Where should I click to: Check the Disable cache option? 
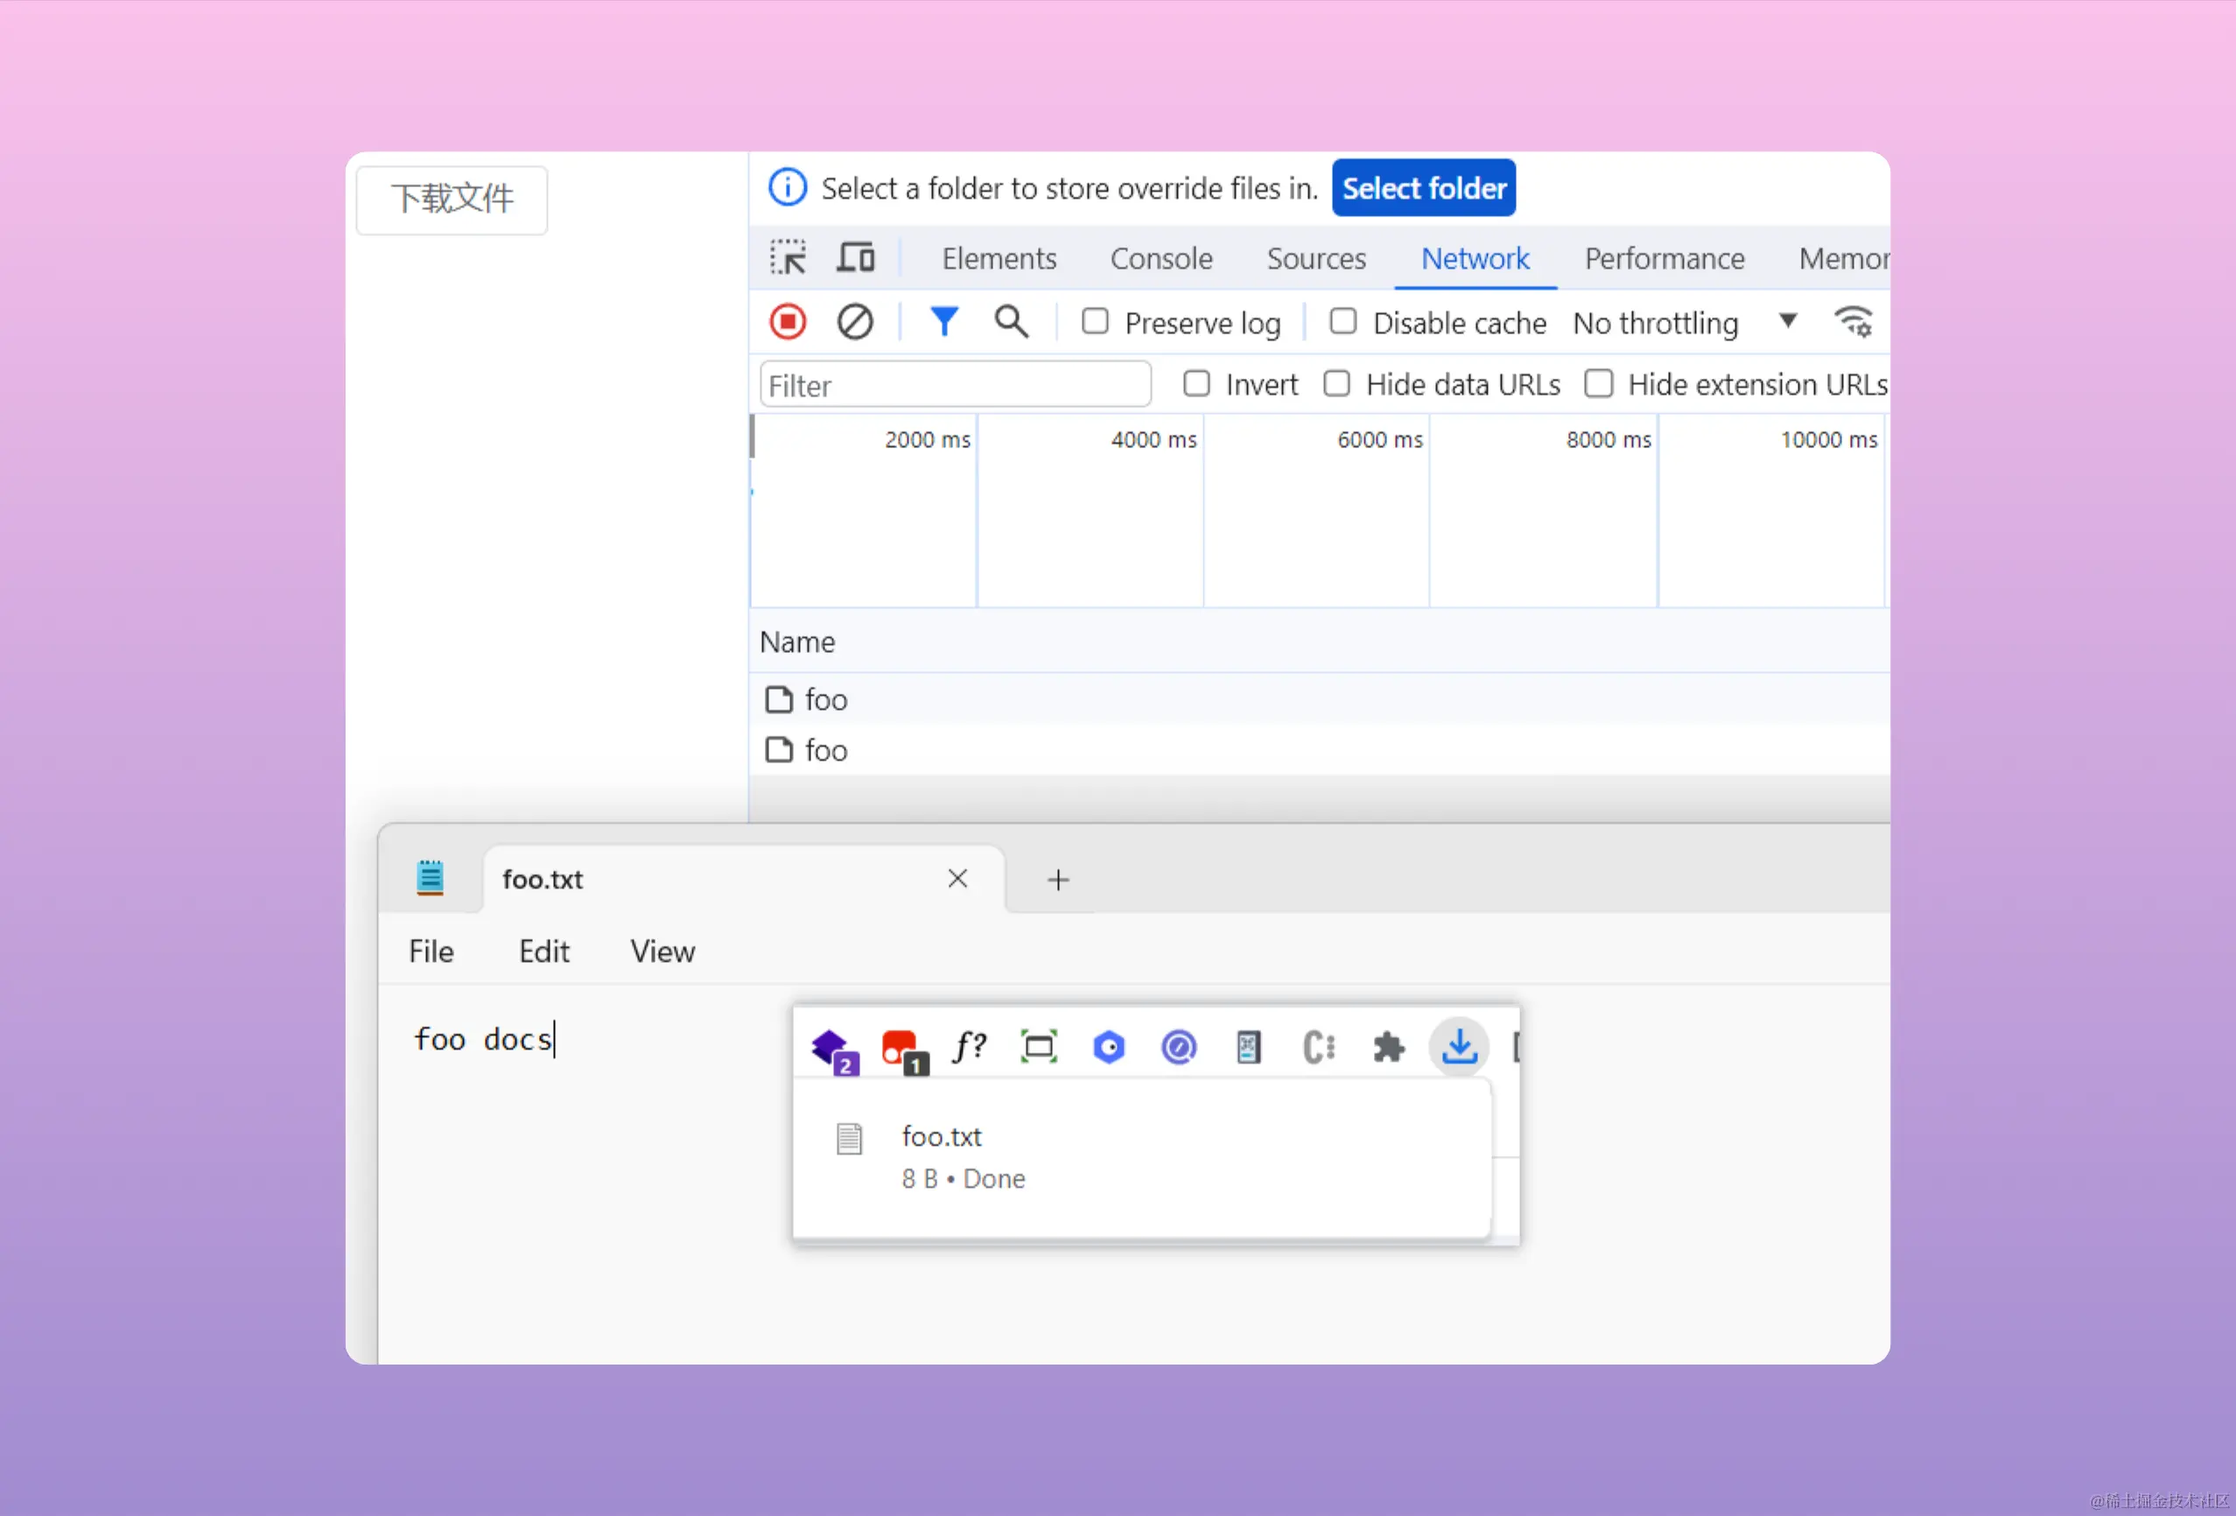[x=1343, y=321]
